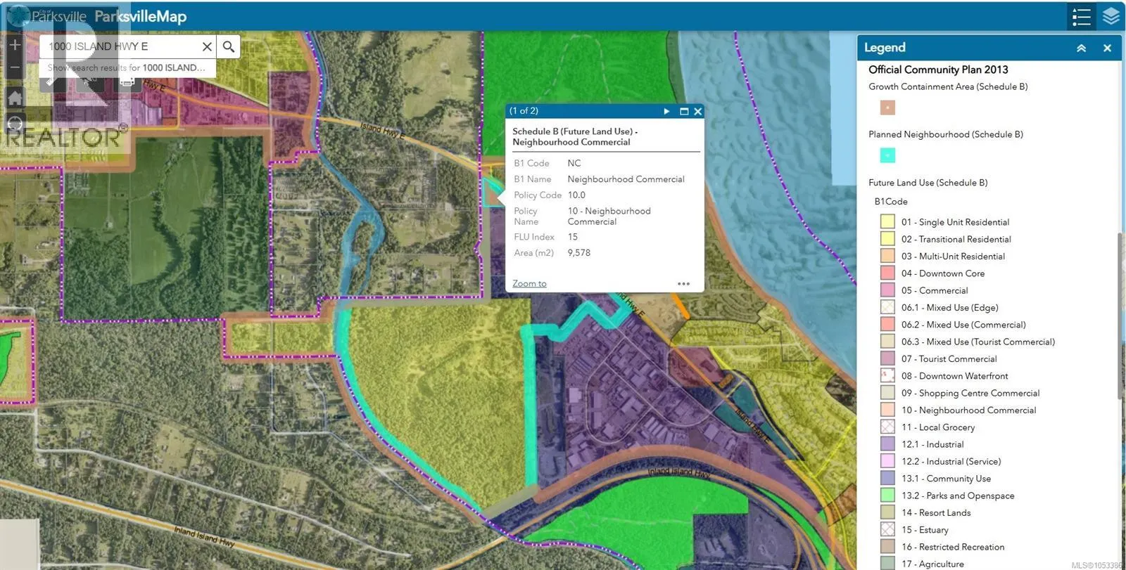1126x570 pixels.
Task: Click 'Future Land Use (Schedule B)' heading
Action: (x=928, y=183)
